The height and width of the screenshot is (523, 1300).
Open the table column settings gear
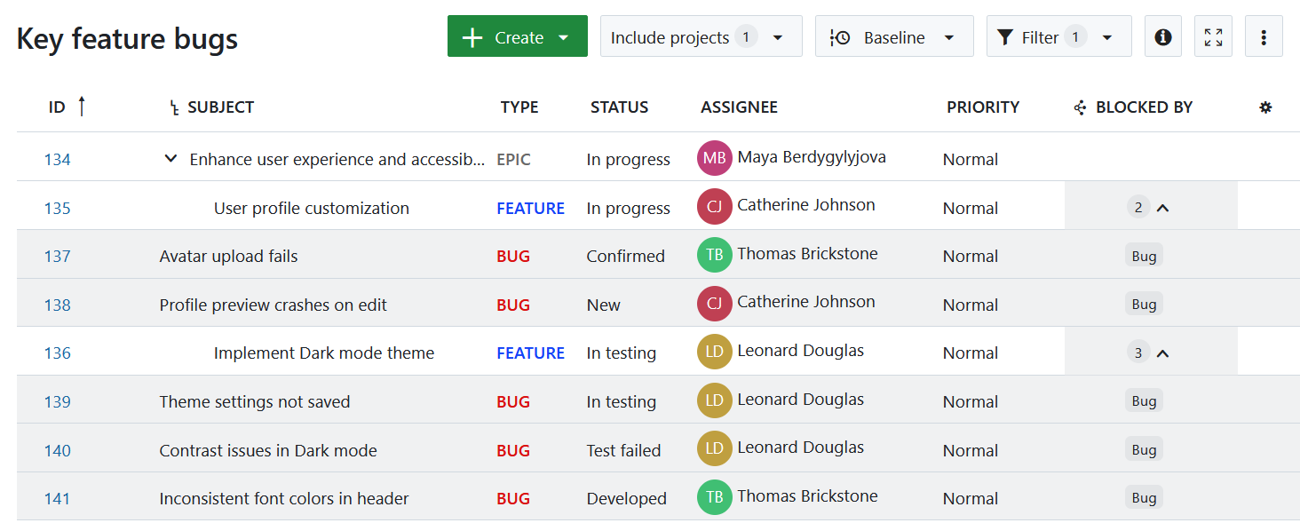pos(1265,107)
